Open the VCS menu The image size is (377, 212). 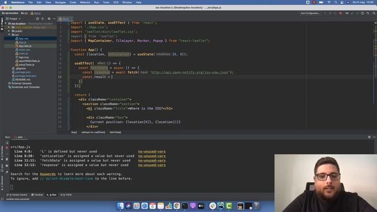coord(115,2)
